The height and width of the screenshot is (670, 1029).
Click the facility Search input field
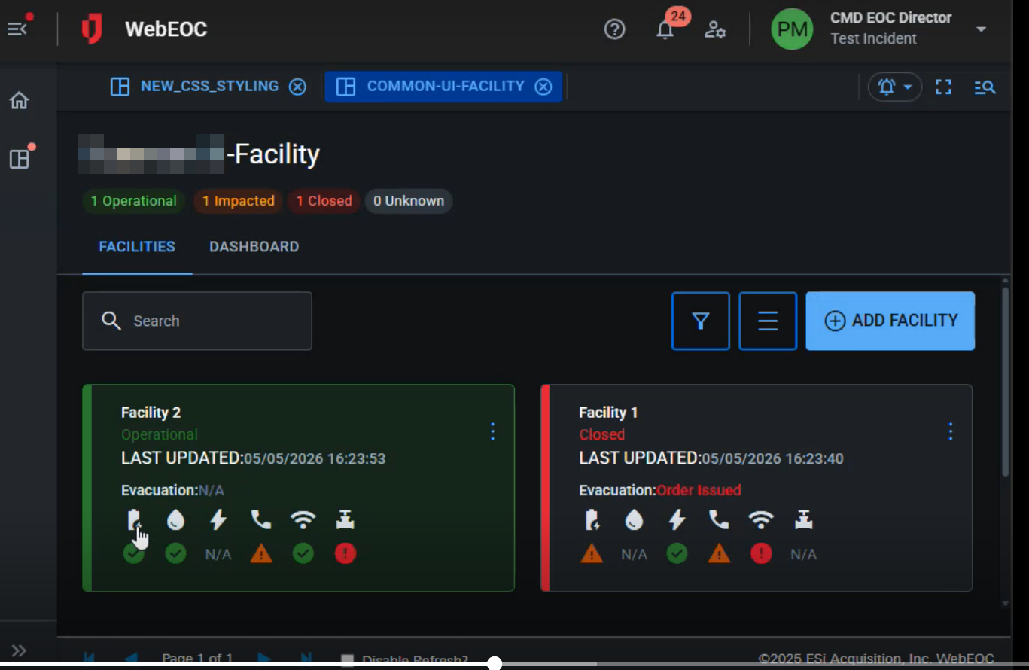pyautogui.click(x=197, y=321)
